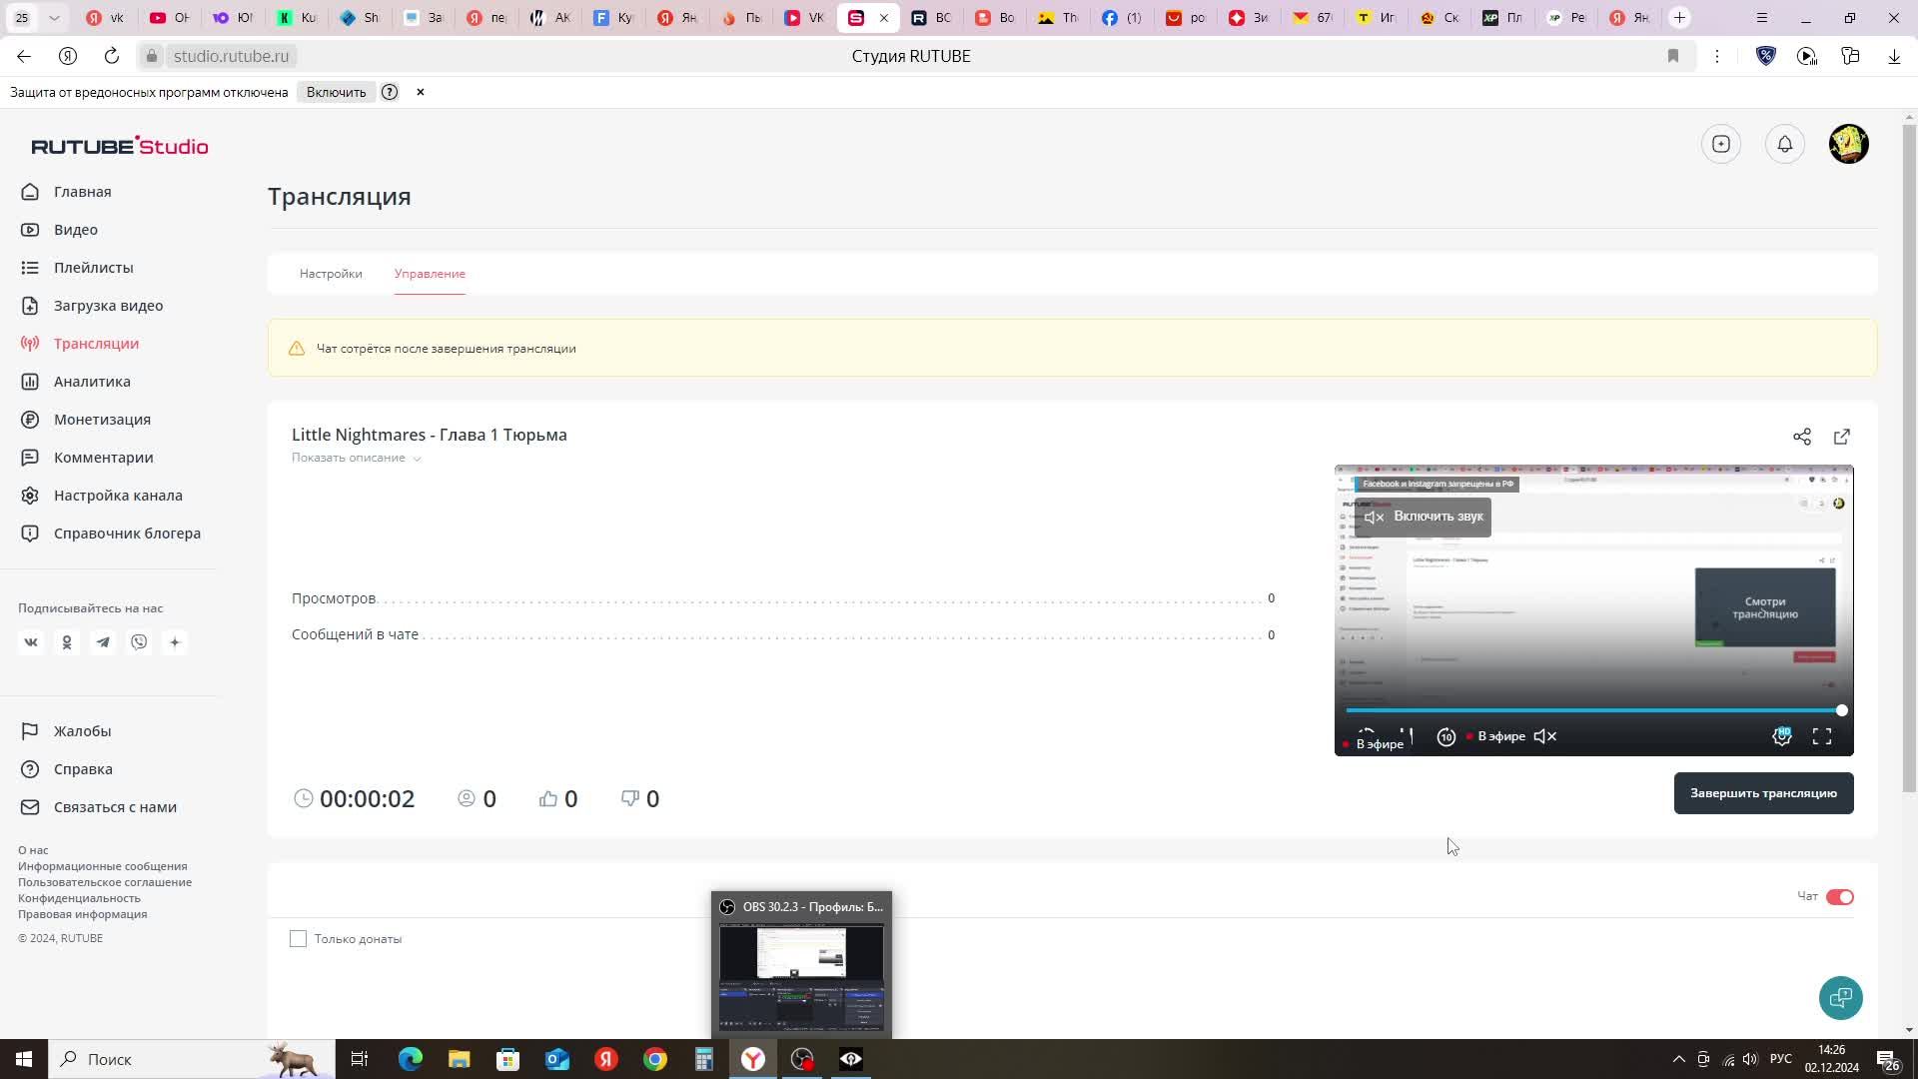Show hidden tray icons chevron
1918x1079 pixels.
click(x=1678, y=1059)
